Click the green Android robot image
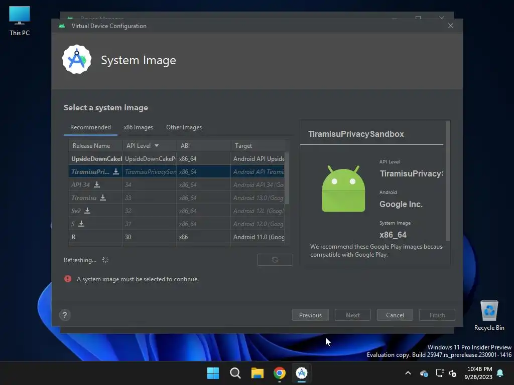The height and width of the screenshot is (385, 514). pos(343,189)
